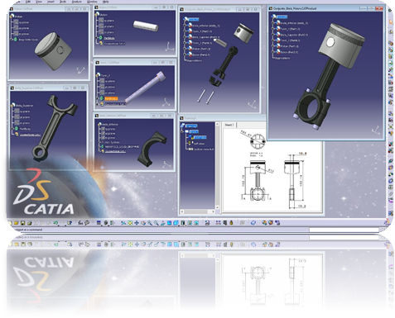
Task: Click the Undo arrow icon
Action: [55, 223]
